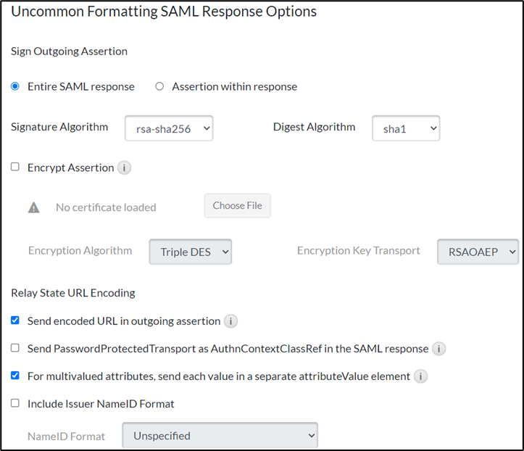The image size is (524, 451).
Task: Open the Signature Algorithm rsa-sha256 dropdown
Action: [x=169, y=128]
